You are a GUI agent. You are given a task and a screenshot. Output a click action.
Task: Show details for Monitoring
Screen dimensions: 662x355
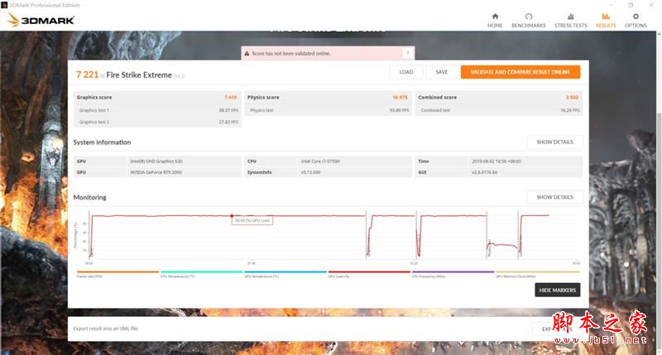(554, 197)
